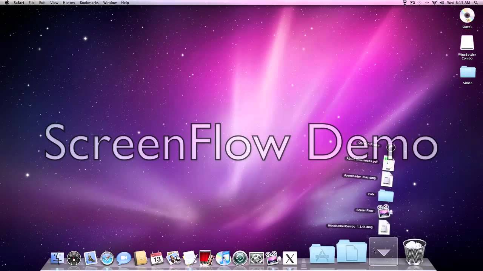This screenshot has width=483, height=271.
Task: Open the Documents folder stack
Action: tap(352, 251)
